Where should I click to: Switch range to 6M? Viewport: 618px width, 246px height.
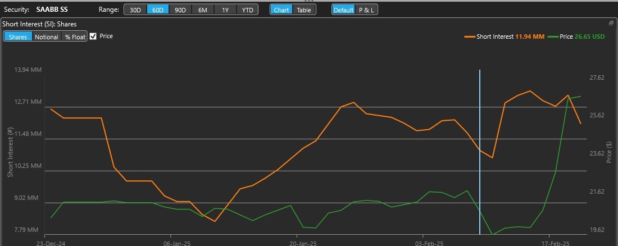tap(203, 10)
